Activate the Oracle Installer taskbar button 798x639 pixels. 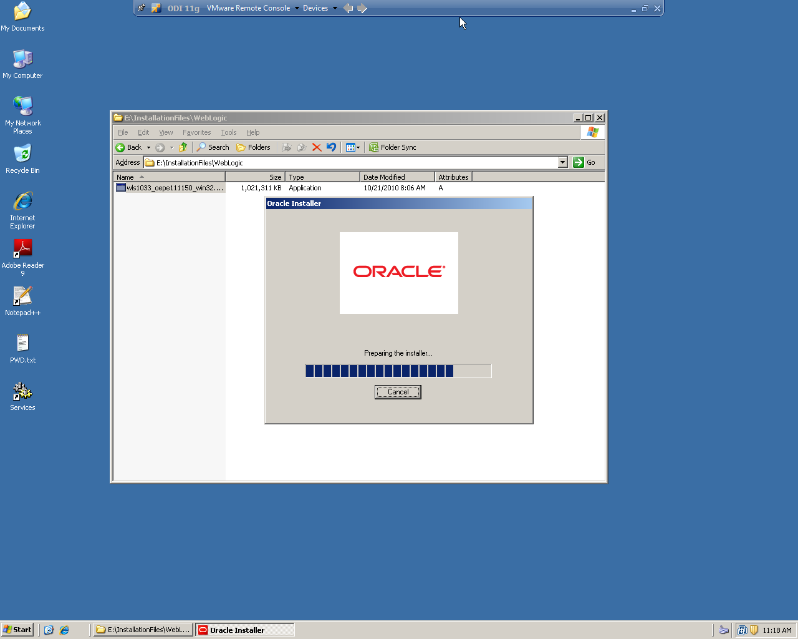coord(245,630)
